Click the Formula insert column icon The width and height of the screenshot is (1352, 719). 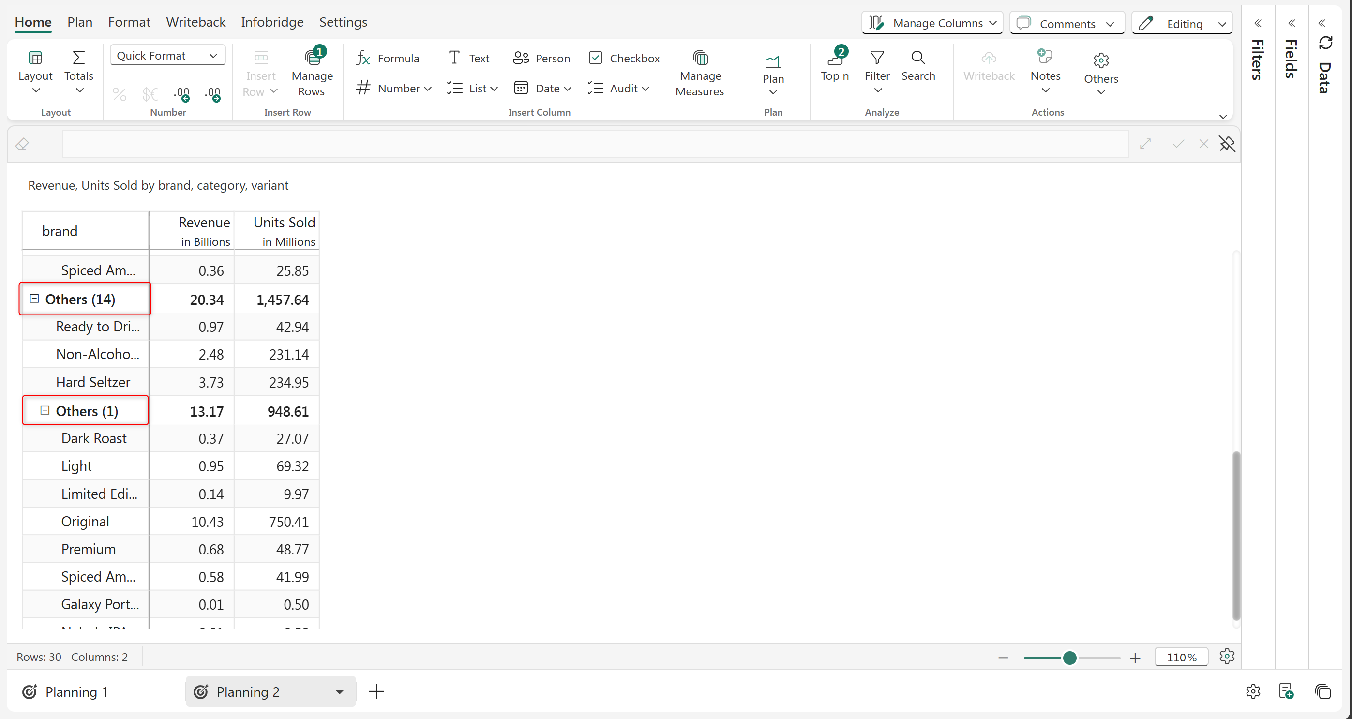click(x=363, y=58)
